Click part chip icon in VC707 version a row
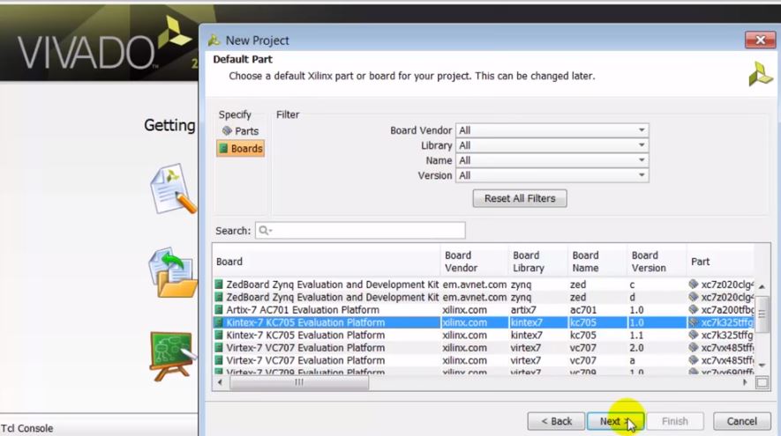This screenshot has height=436, width=781. point(694,360)
